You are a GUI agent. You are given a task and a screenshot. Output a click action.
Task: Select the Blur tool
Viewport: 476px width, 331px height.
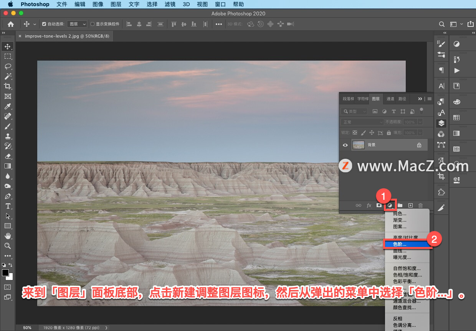click(7, 176)
